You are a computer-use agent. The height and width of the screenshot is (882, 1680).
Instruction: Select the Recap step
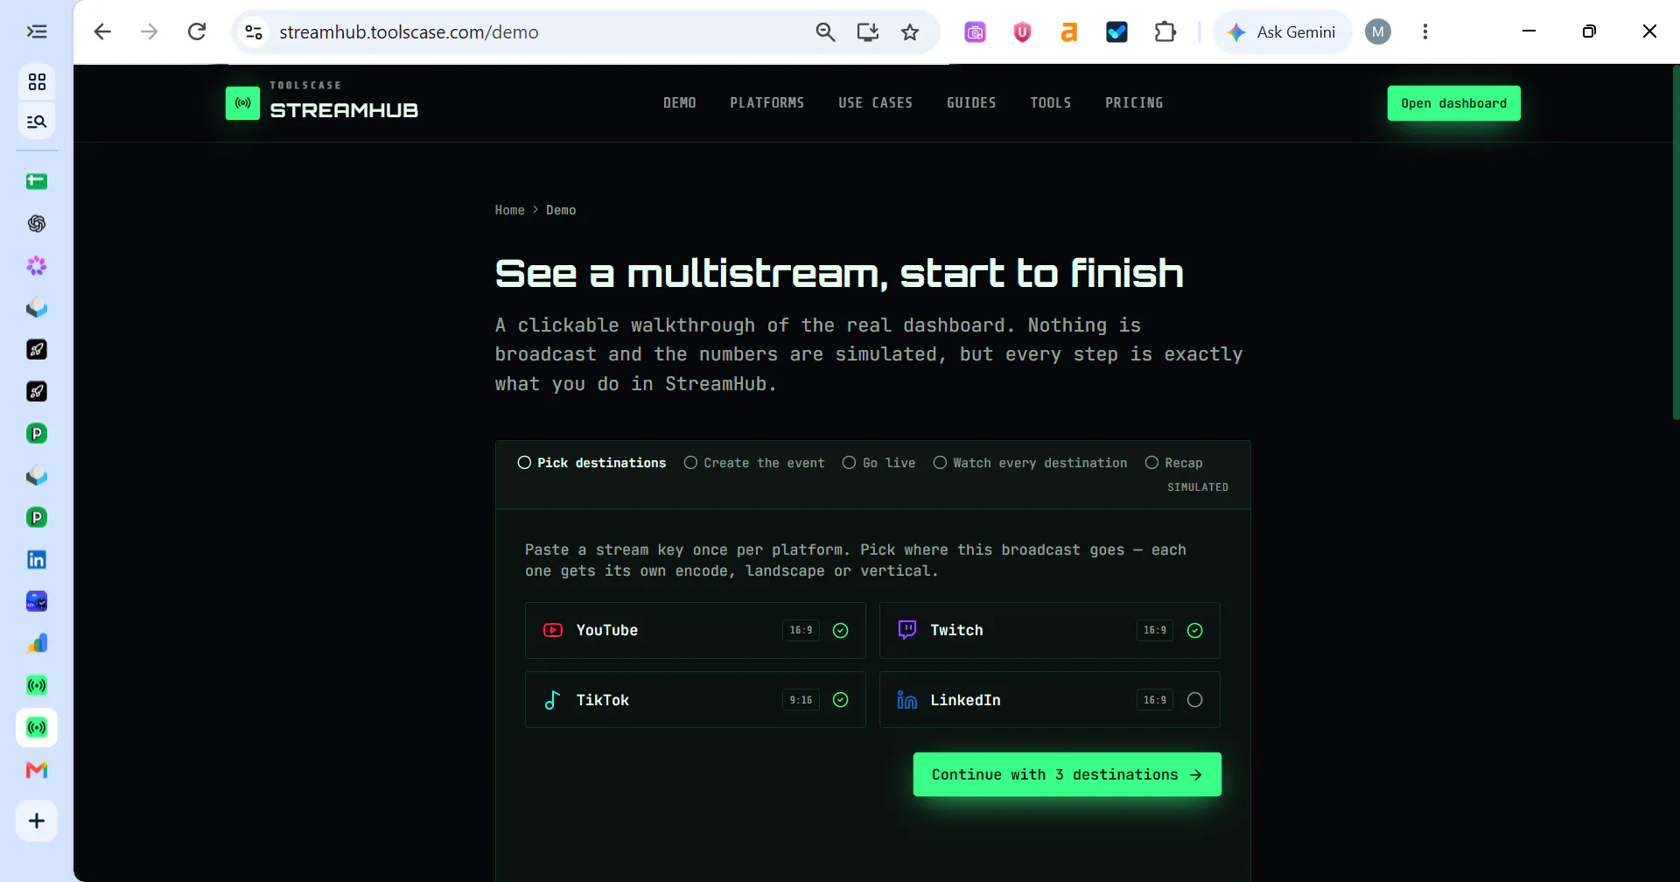pyautogui.click(x=1173, y=463)
